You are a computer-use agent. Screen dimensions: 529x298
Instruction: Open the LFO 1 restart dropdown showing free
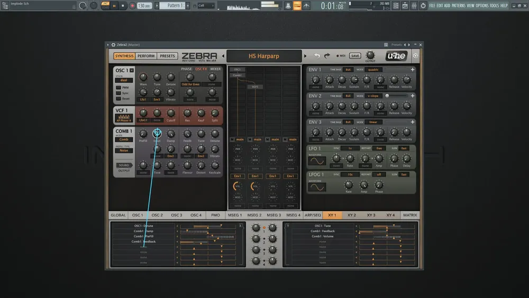[379, 148]
